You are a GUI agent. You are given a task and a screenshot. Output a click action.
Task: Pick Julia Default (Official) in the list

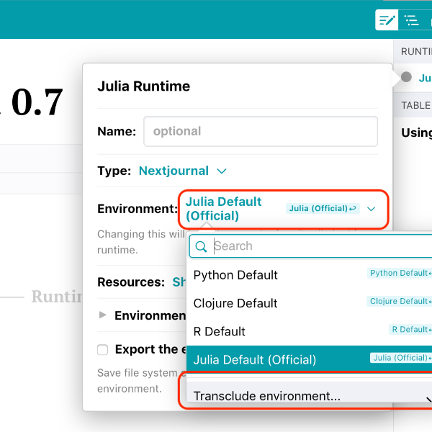tap(255, 359)
